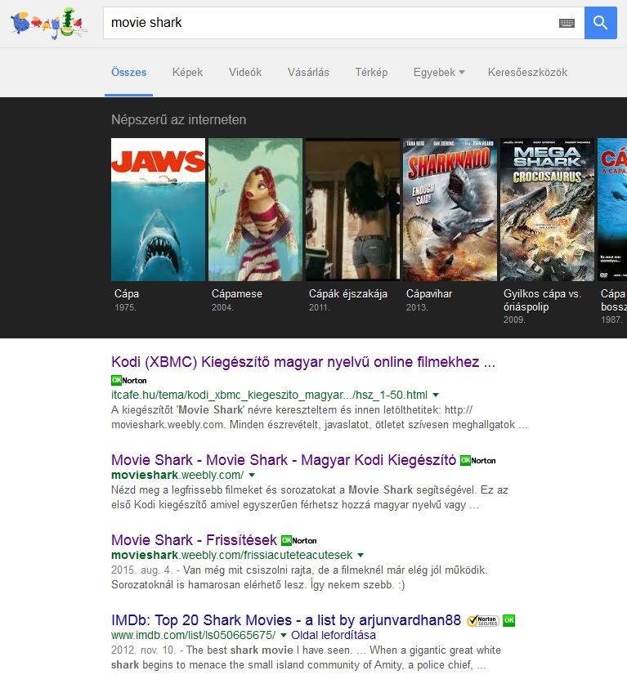Click green OK badge at end of IMDb title
This screenshot has width=627, height=684.
pos(508,620)
